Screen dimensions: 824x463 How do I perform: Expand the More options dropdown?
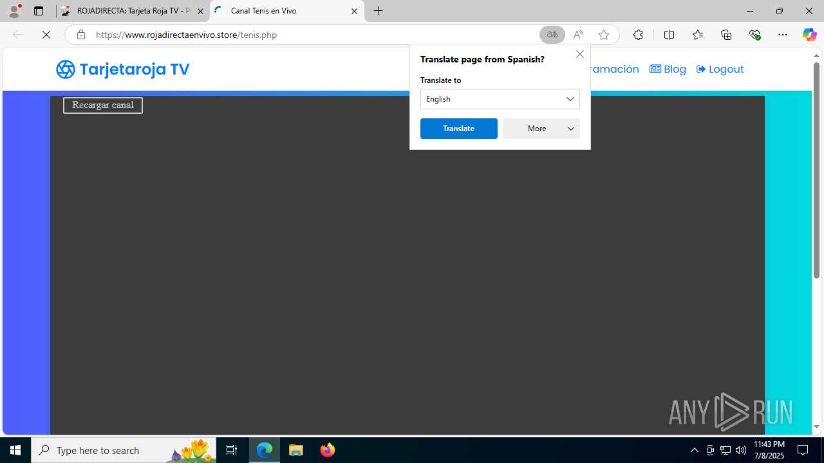click(541, 129)
